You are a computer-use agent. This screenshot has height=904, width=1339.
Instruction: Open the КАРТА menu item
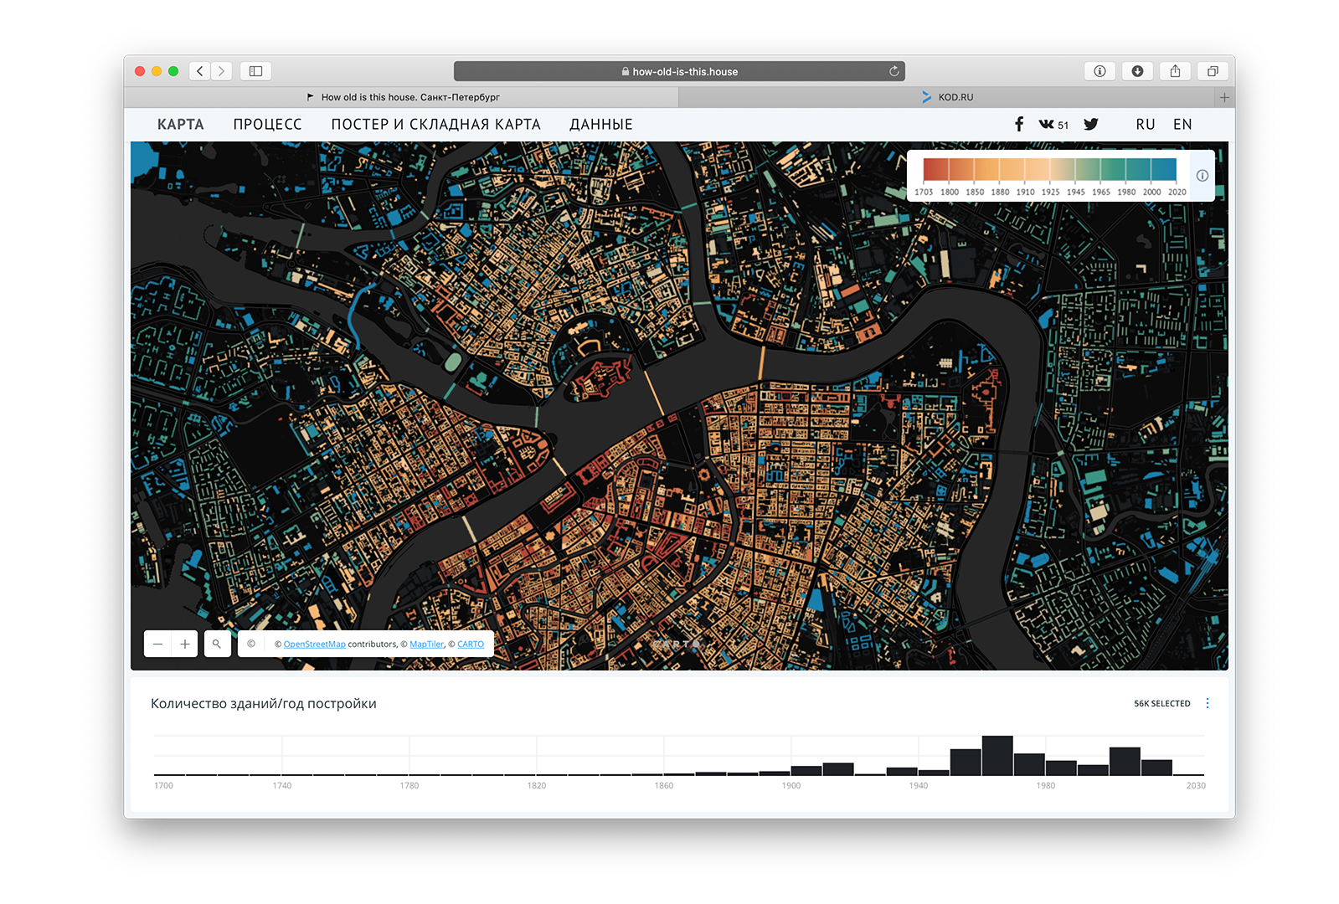coord(180,124)
